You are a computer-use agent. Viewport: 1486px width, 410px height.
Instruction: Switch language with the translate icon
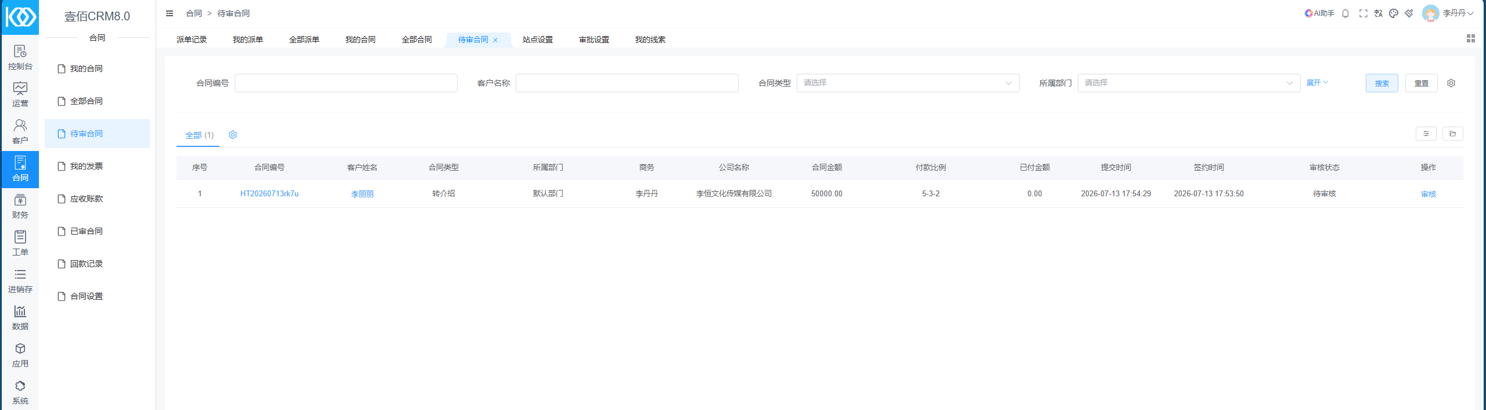pyautogui.click(x=1379, y=13)
